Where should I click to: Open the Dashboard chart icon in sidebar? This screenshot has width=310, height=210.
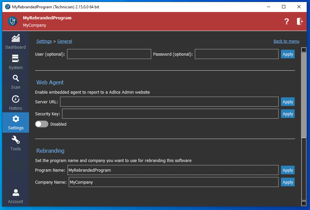pyautogui.click(x=15, y=38)
